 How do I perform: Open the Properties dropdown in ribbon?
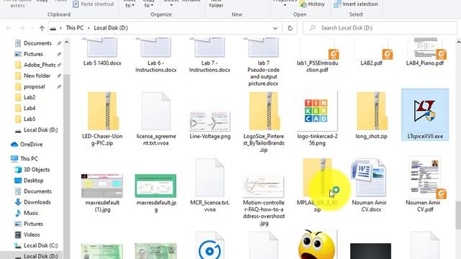point(285,4)
